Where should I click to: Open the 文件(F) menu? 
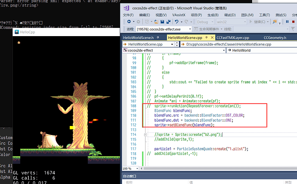click(x=128, y=15)
